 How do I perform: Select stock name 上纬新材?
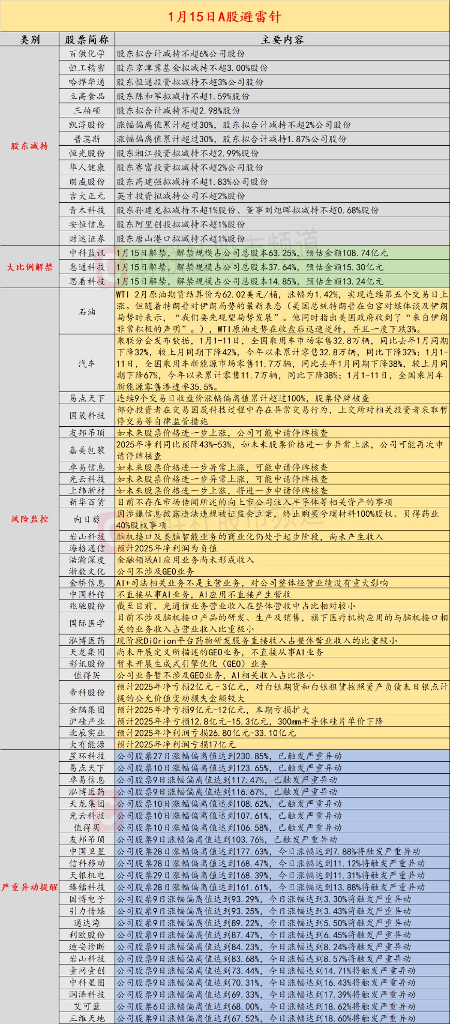(x=87, y=490)
